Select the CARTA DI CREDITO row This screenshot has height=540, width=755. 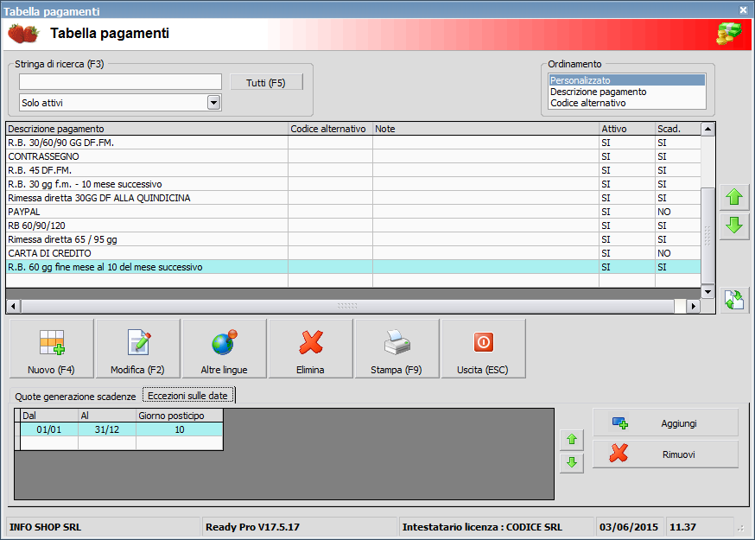[353, 253]
